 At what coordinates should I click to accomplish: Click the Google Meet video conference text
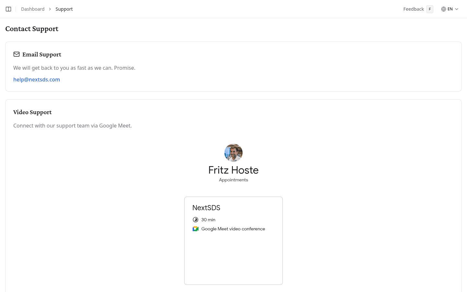click(233, 229)
